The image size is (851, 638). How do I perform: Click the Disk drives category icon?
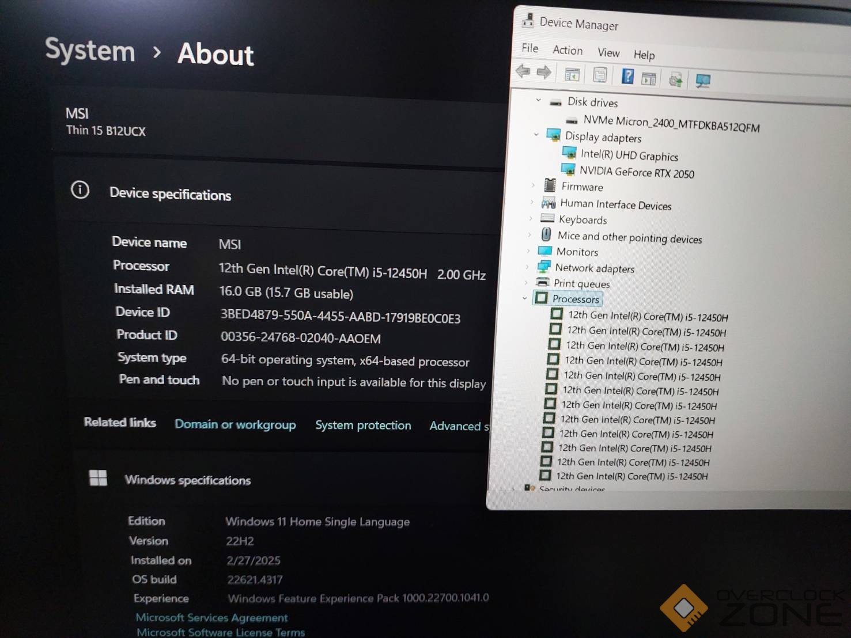point(555,102)
